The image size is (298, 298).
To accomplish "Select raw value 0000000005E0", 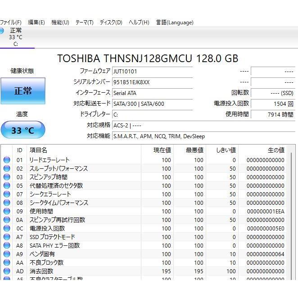I will 266,228.
